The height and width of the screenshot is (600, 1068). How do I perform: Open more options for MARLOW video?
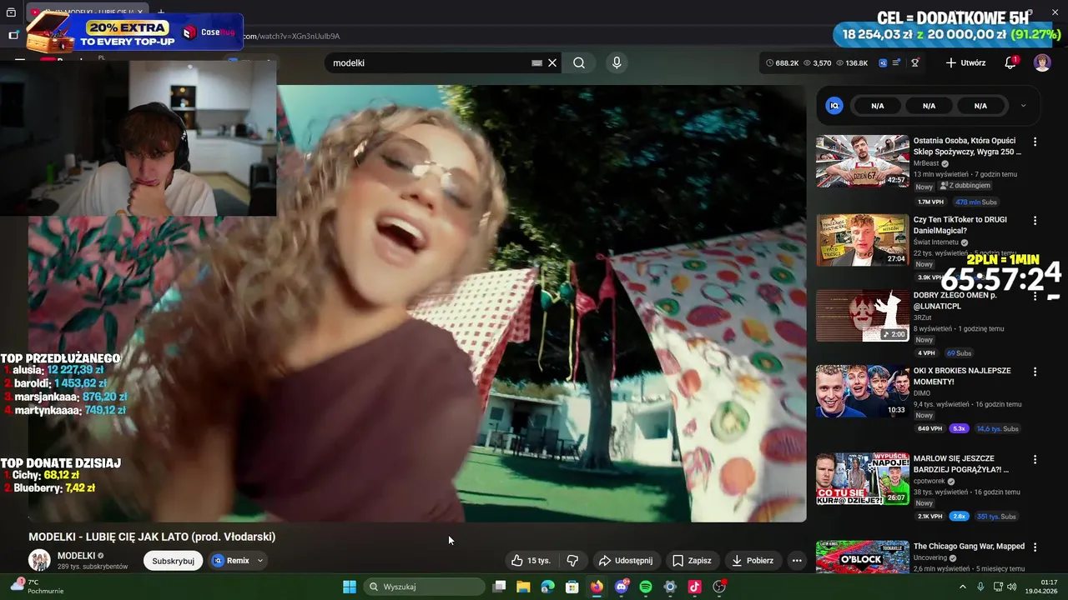(1035, 459)
